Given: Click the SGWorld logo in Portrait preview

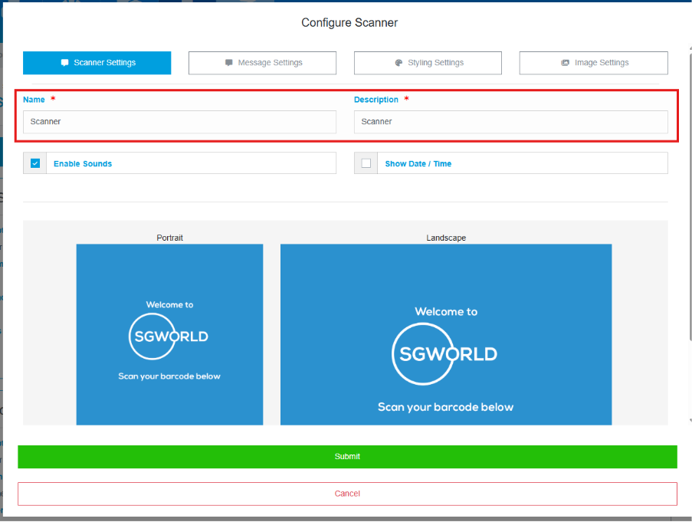Looking at the screenshot, I should pyautogui.click(x=169, y=336).
